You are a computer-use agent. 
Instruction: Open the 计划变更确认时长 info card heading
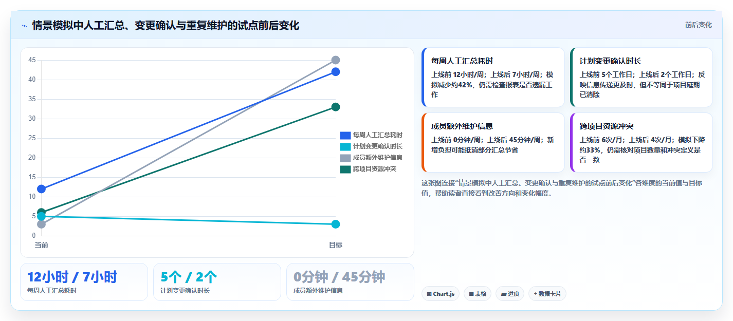(611, 61)
